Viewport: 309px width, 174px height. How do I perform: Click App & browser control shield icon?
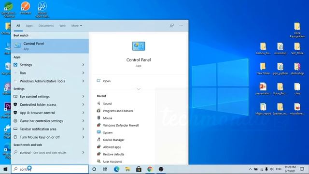tap(15, 113)
